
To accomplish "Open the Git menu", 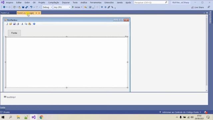I will tap(34, 2).
